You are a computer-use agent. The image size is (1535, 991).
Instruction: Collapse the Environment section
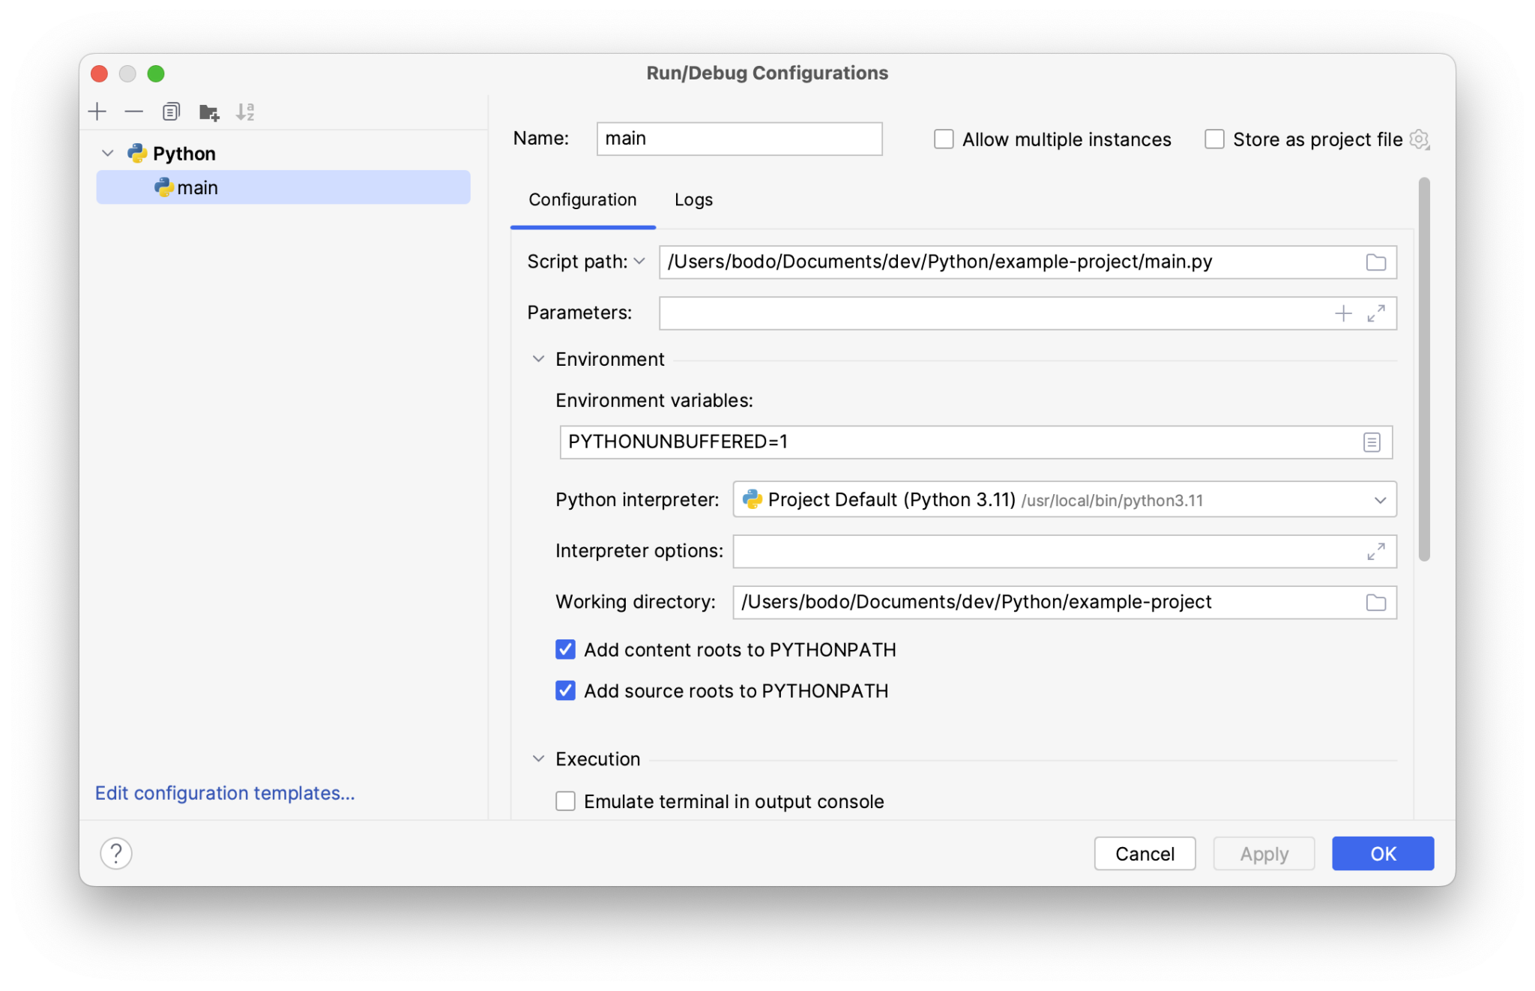pyautogui.click(x=538, y=359)
